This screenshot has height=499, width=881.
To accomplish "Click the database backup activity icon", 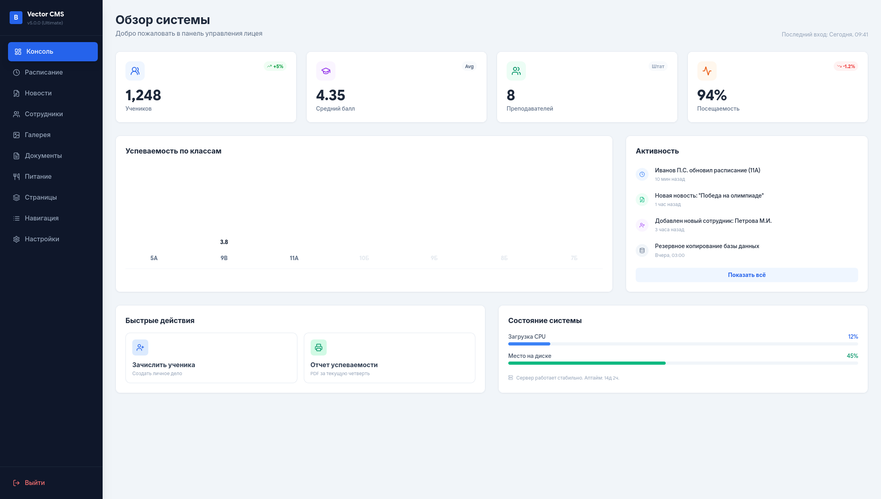I will (x=642, y=251).
